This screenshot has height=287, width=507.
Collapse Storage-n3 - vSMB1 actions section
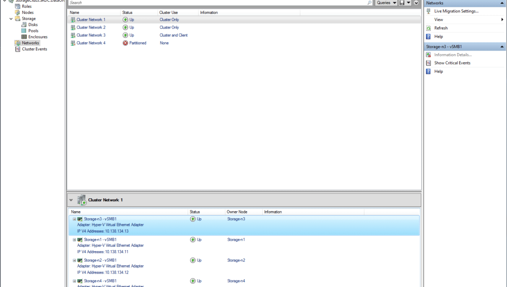pos(502,47)
